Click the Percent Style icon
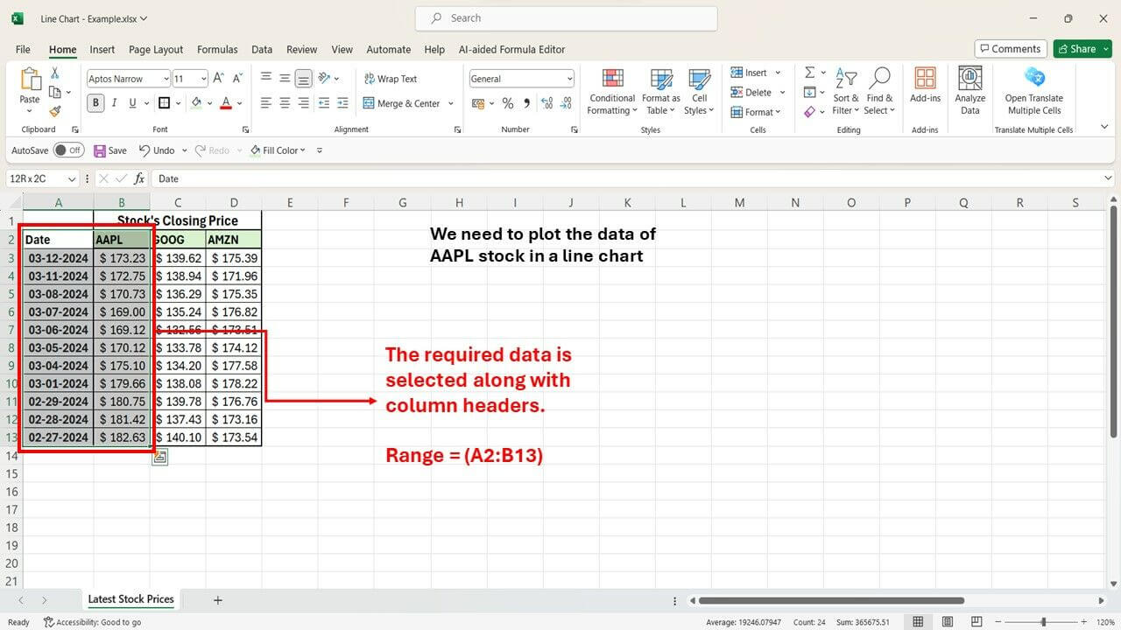1121x630 pixels. pyautogui.click(x=508, y=103)
